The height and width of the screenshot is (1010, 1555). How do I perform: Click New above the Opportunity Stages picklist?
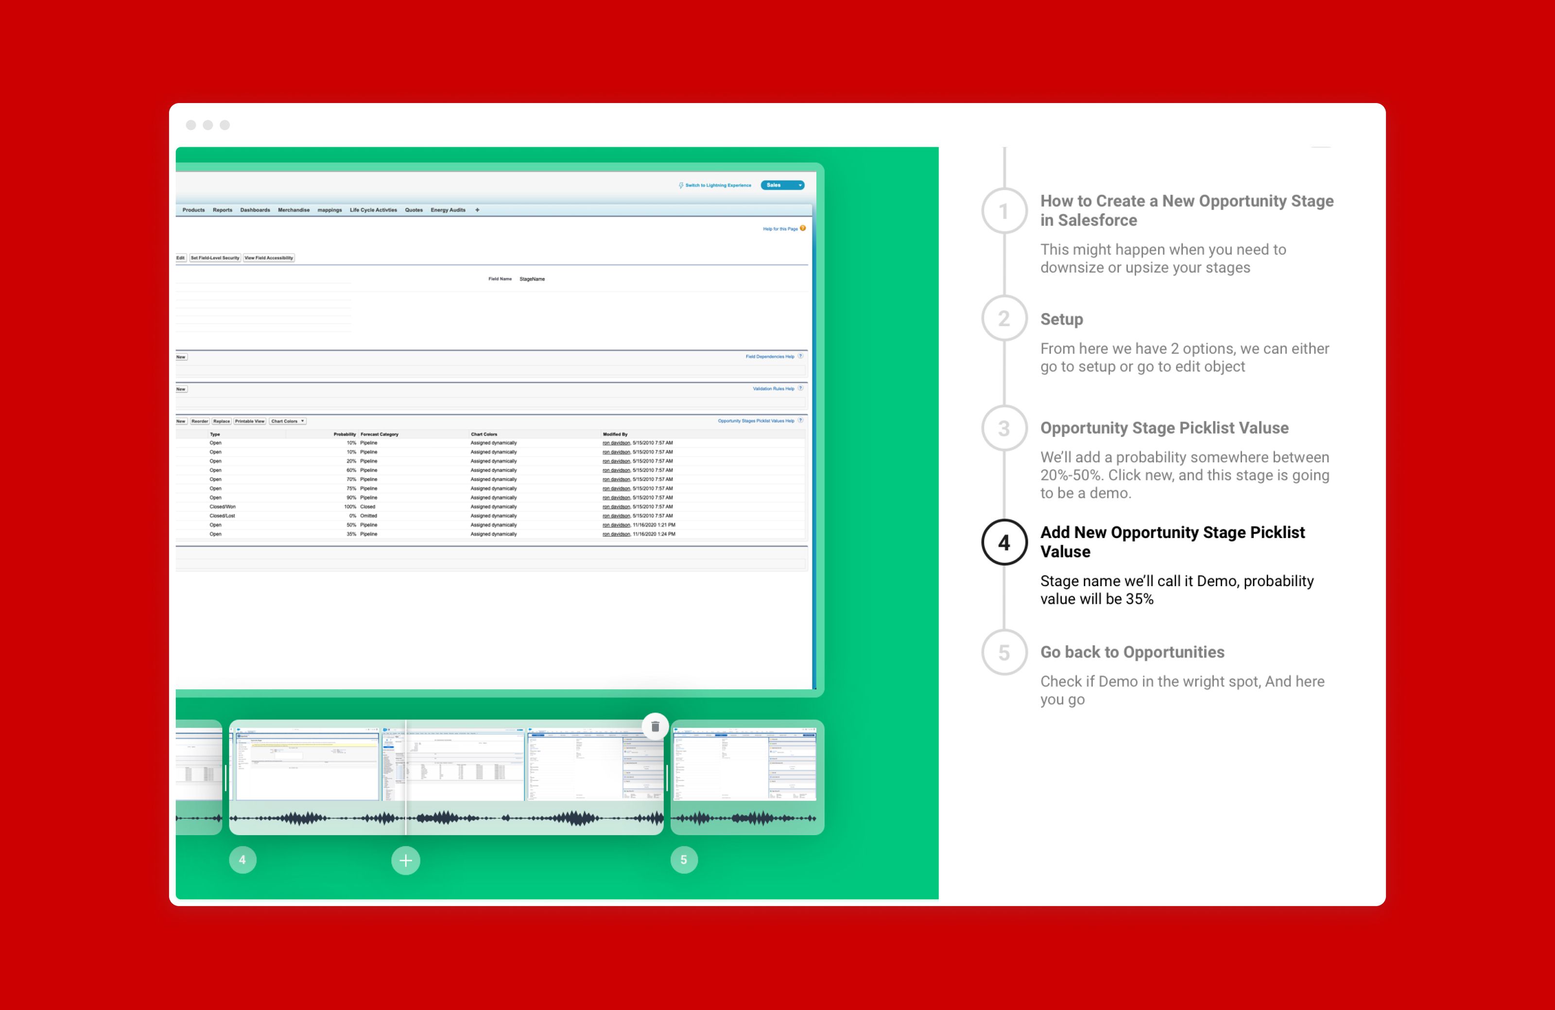point(181,421)
